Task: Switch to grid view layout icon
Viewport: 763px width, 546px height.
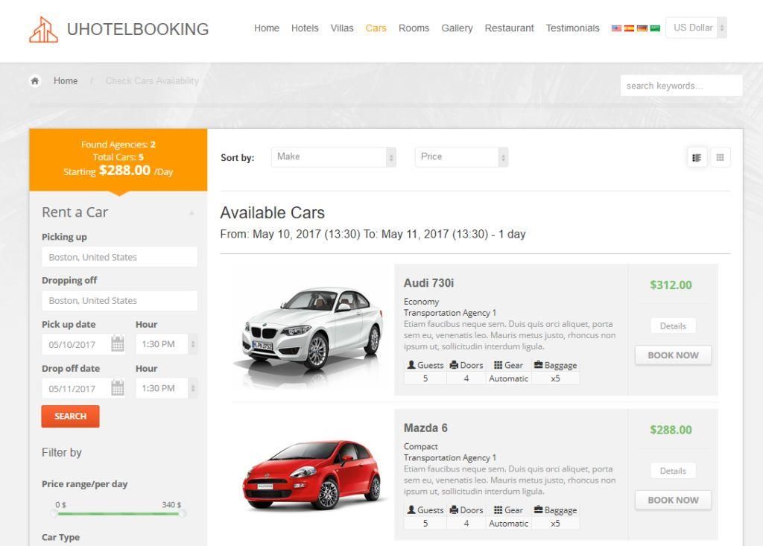Action: [721, 158]
